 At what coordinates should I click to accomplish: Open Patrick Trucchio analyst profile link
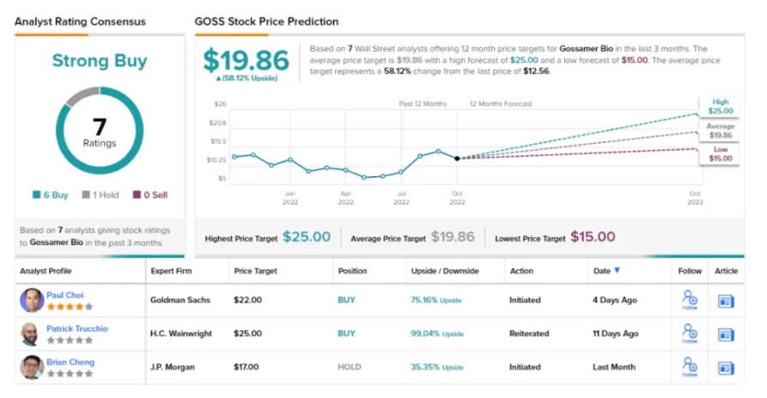pyautogui.click(x=76, y=328)
